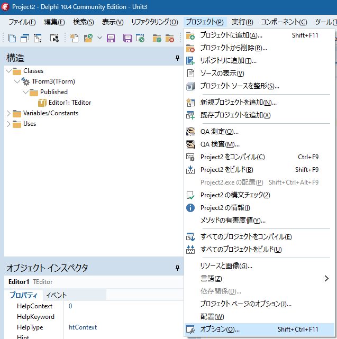Pin the 構造 panel with the pushpin icon
This screenshot has height=339, width=337.
tap(177, 58)
